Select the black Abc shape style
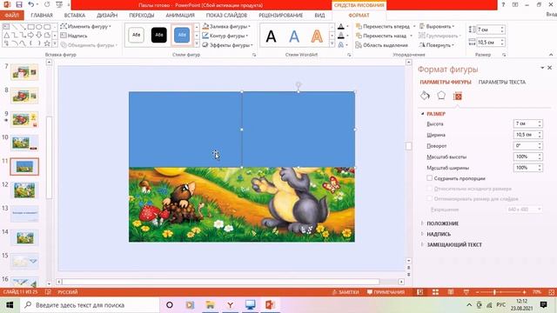557x313 pixels. click(x=158, y=35)
